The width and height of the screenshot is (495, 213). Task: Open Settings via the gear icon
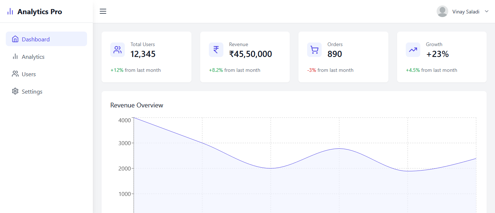click(x=15, y=91)
